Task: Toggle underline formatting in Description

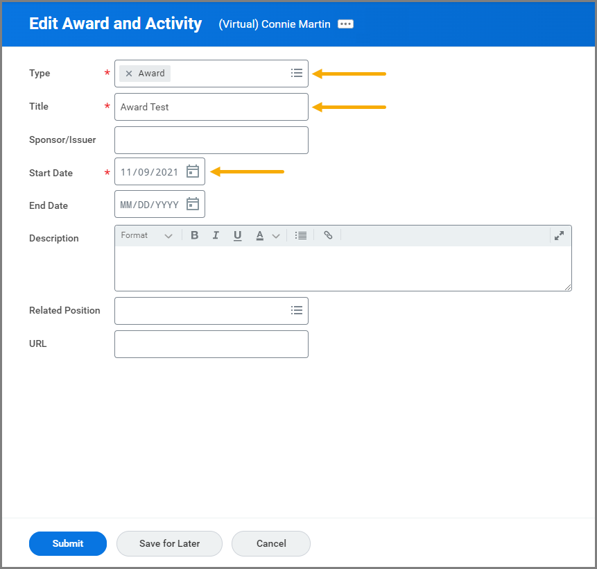Action: 237,235
